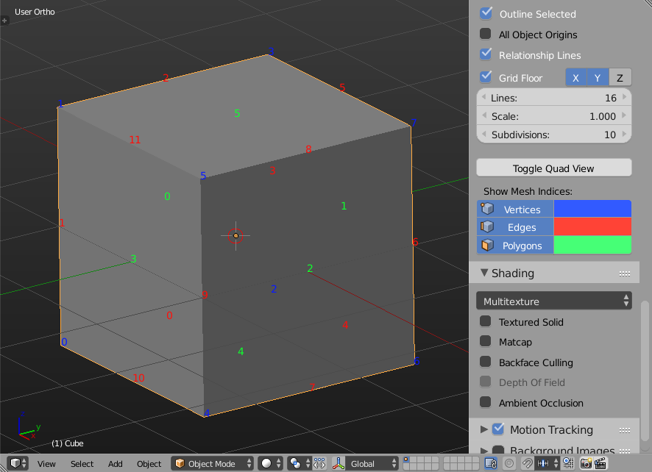Increase the Lines value with right arrow
The height and width of the screenshot is (472, 652).
(624, 97)
